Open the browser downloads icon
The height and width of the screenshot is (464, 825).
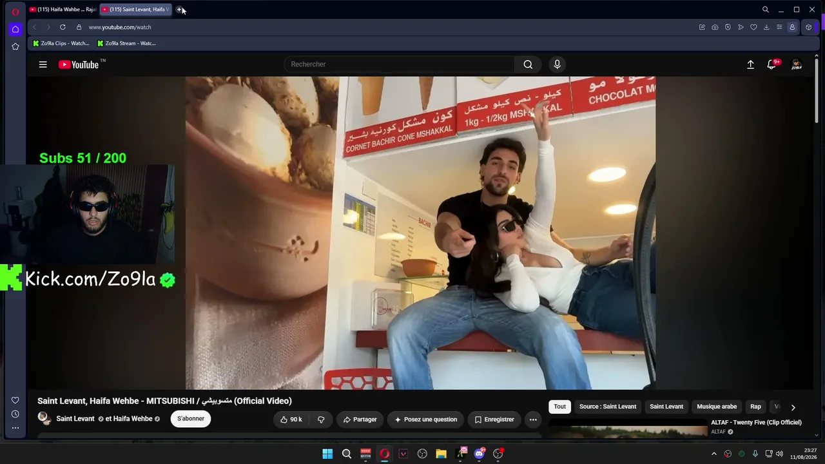[x=766, y=27]
